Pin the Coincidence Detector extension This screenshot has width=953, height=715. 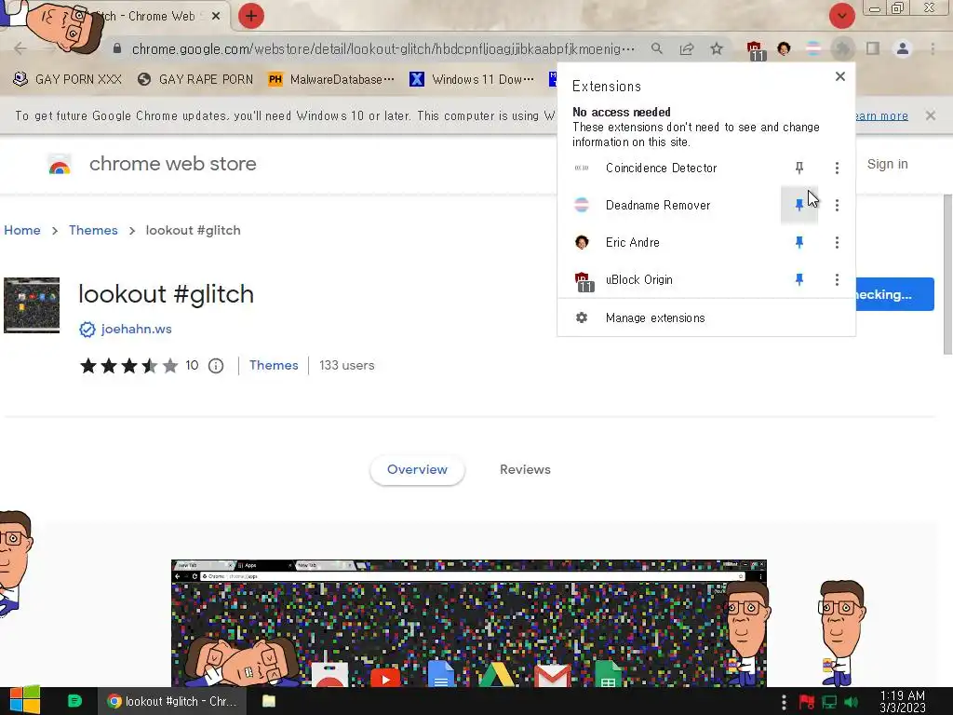799,168
